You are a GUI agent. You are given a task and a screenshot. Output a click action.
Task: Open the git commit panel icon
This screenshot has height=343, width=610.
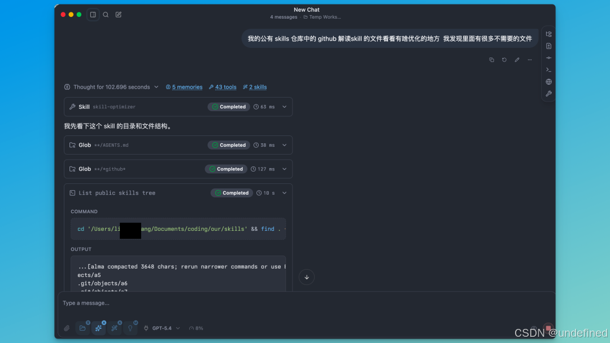pos(548,58)
